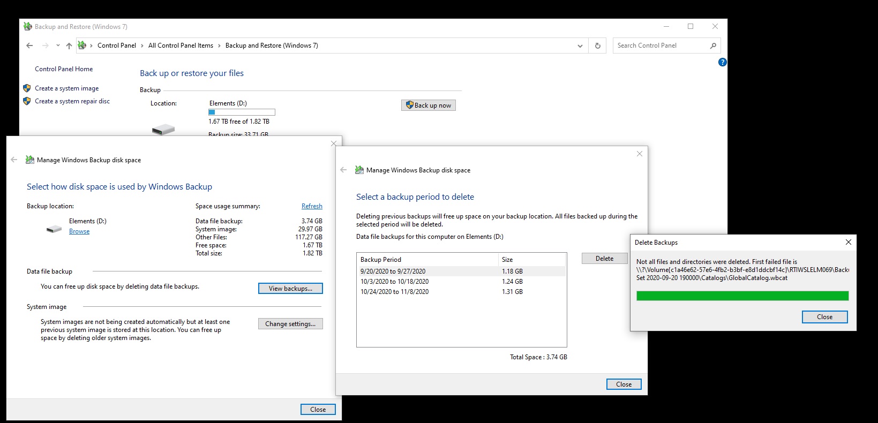Screen dimensions: 878x423
Task: Select the 10/3/2020 to 10/18/2020 backup period
Action: pos(394,282)
